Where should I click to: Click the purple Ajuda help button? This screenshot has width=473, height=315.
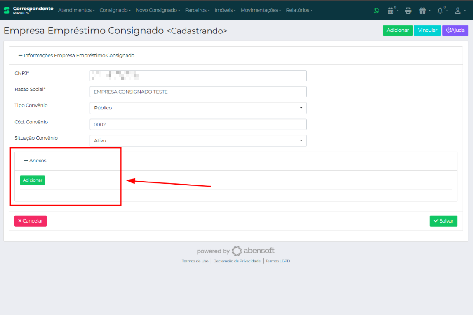(x=455, y=30)
